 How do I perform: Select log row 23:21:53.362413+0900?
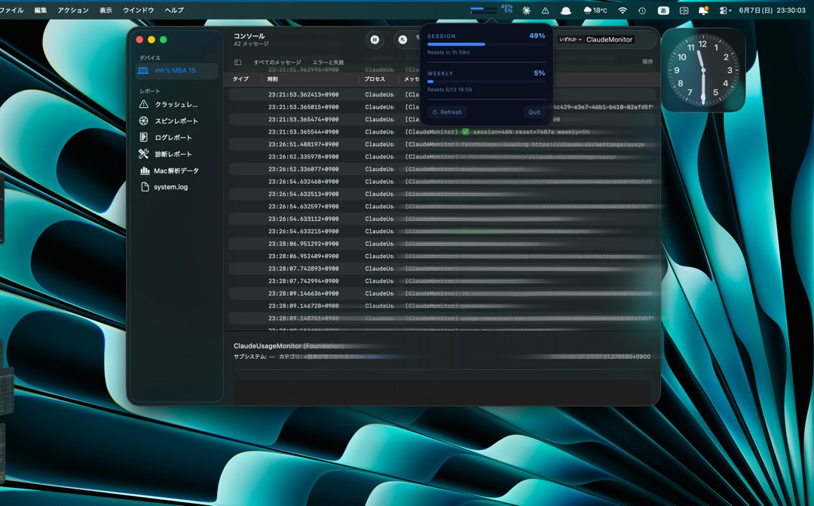pyautogui.click(x=442, y=94)
